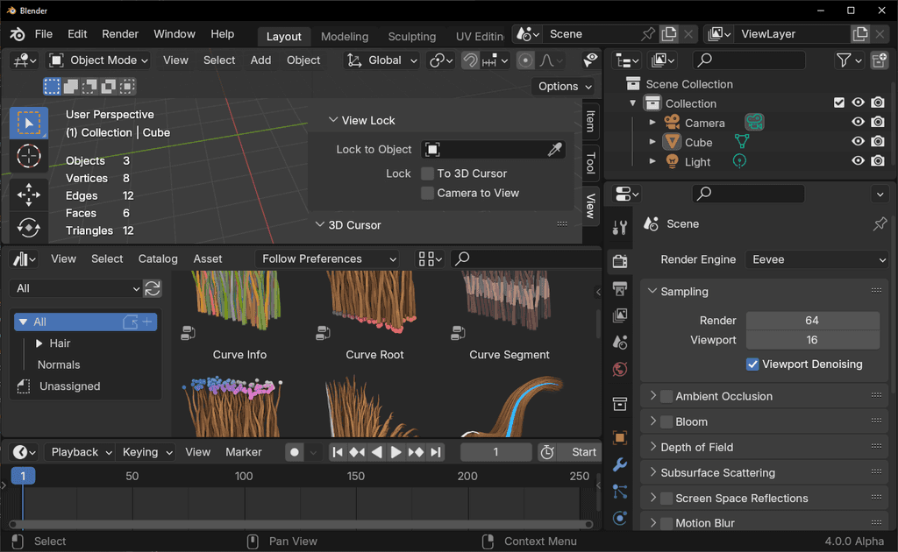This screenshot has width=898, height=552.
Task: Select the Move tool in the viewport toolbar
Action: [29, 194]
